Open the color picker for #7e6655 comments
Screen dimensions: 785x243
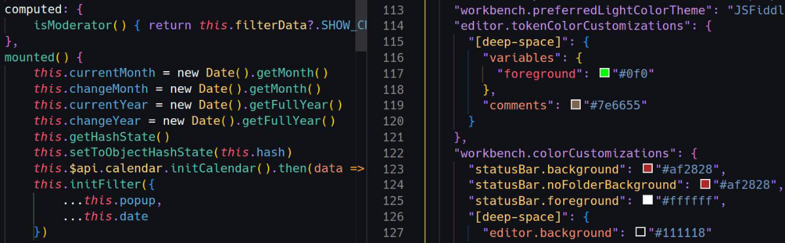point(575,105)
